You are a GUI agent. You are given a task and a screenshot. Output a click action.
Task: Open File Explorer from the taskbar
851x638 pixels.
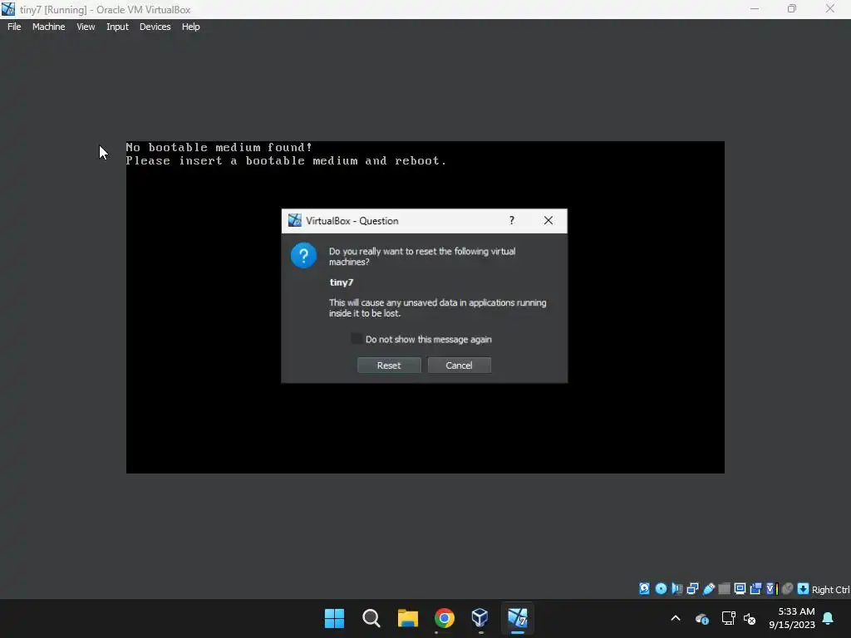click(407, 618)
